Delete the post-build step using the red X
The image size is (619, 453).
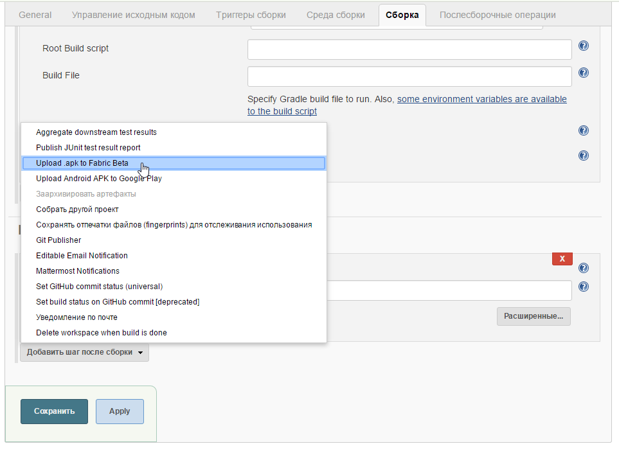click(562, 258)
